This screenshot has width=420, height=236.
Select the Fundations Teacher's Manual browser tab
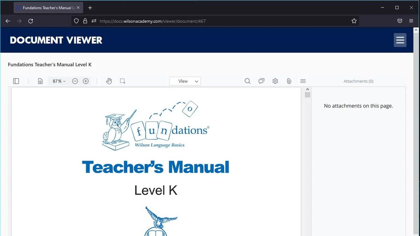tap(48, 8)
